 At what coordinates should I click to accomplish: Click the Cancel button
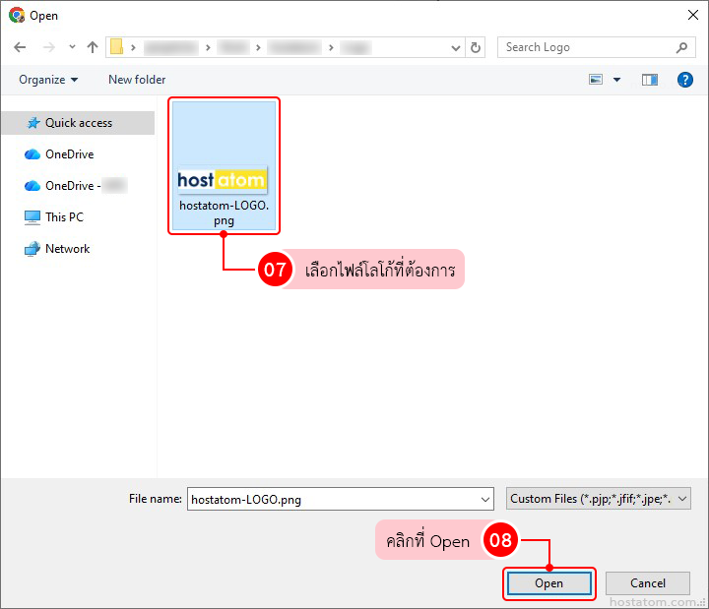coord(648,583)
